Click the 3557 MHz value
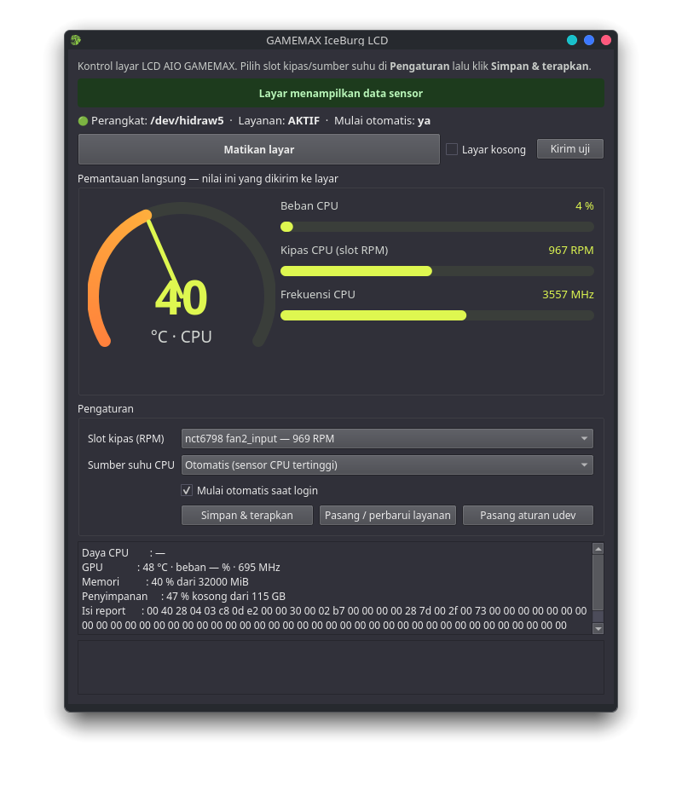Screen dimensions: 682x785 click(x=568, y=294)
